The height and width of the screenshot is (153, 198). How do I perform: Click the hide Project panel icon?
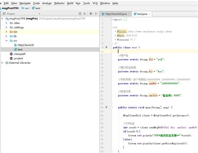tap(96, 13)
